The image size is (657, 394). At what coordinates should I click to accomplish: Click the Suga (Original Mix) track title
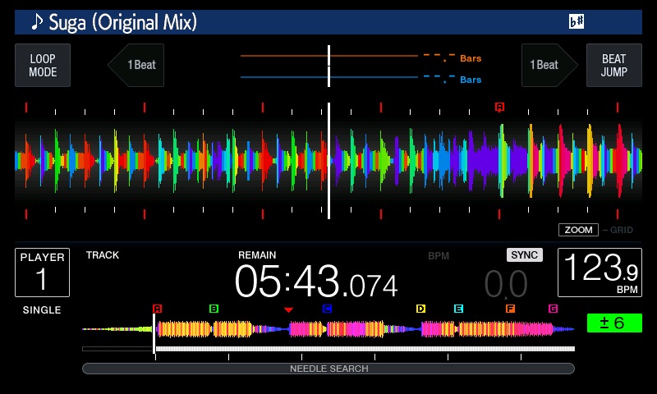pyautogui.click(x=122, y=22)
